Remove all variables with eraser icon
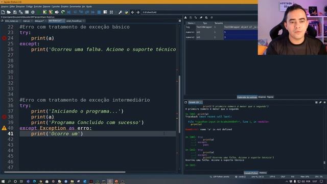 (x=201, y=18)
